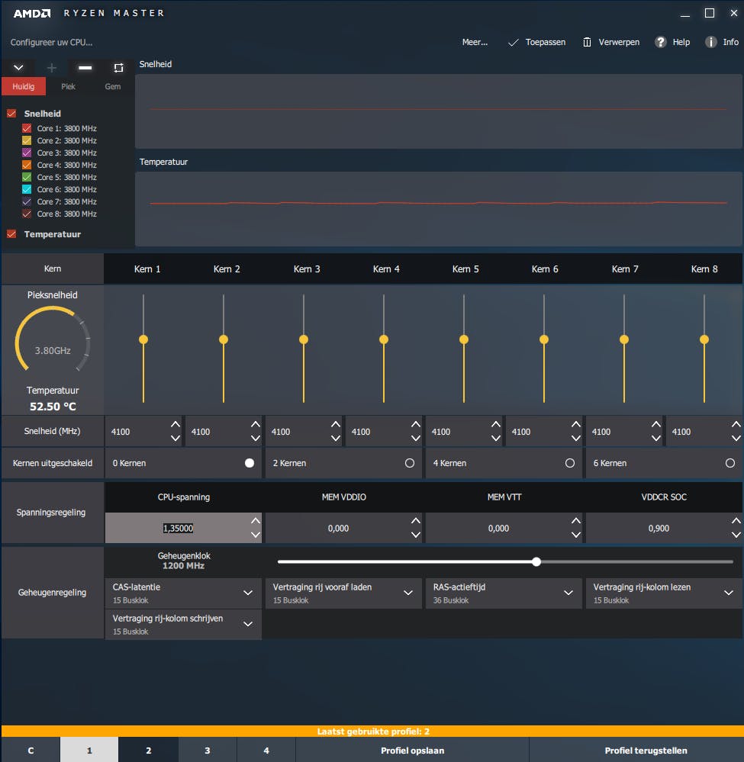
Task: Switch to the Piek tab
Action: point(68,87)
